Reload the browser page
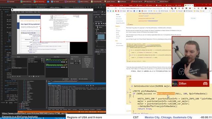Screen dimensions: 212x119 pos(116,8)
